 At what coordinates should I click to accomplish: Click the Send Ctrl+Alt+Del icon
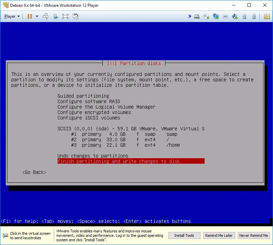[46, 16]
